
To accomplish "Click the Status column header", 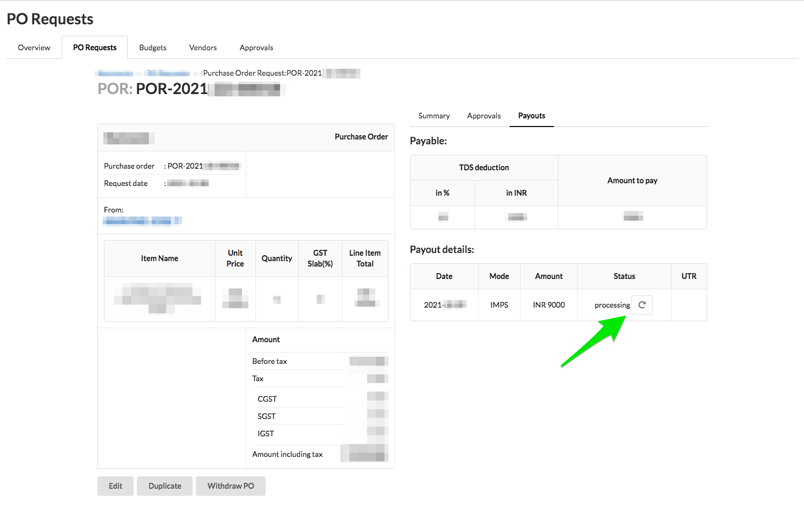I will coord(624,276).
